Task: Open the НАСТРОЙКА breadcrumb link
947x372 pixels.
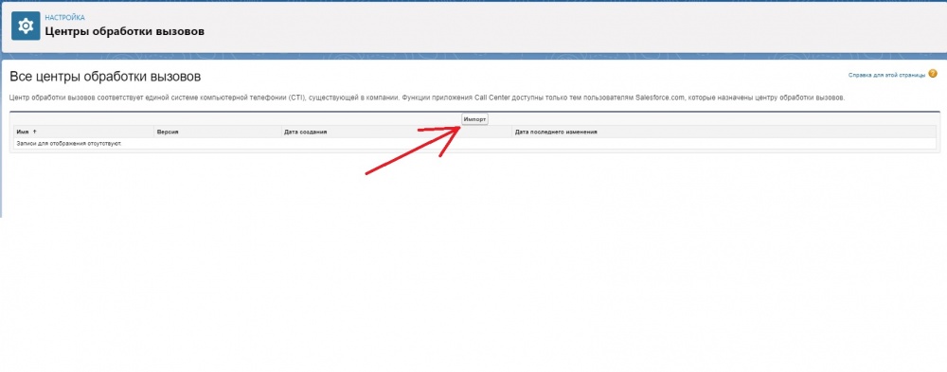Action: coord(64,18)
